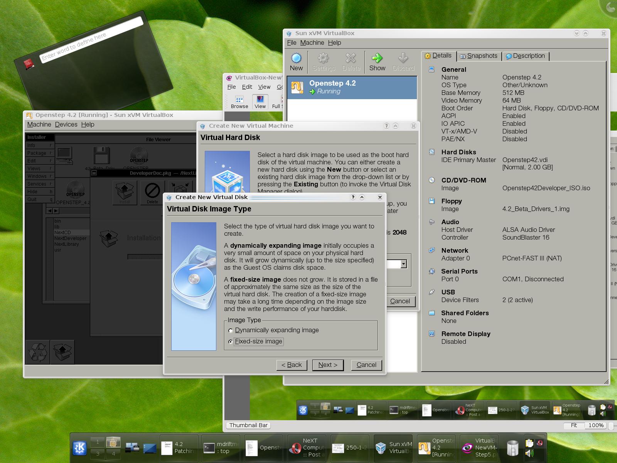617x463 pixels.
Task: Click the Next button in Create New Virtual Disk
Action: click(x=327, y=365)
